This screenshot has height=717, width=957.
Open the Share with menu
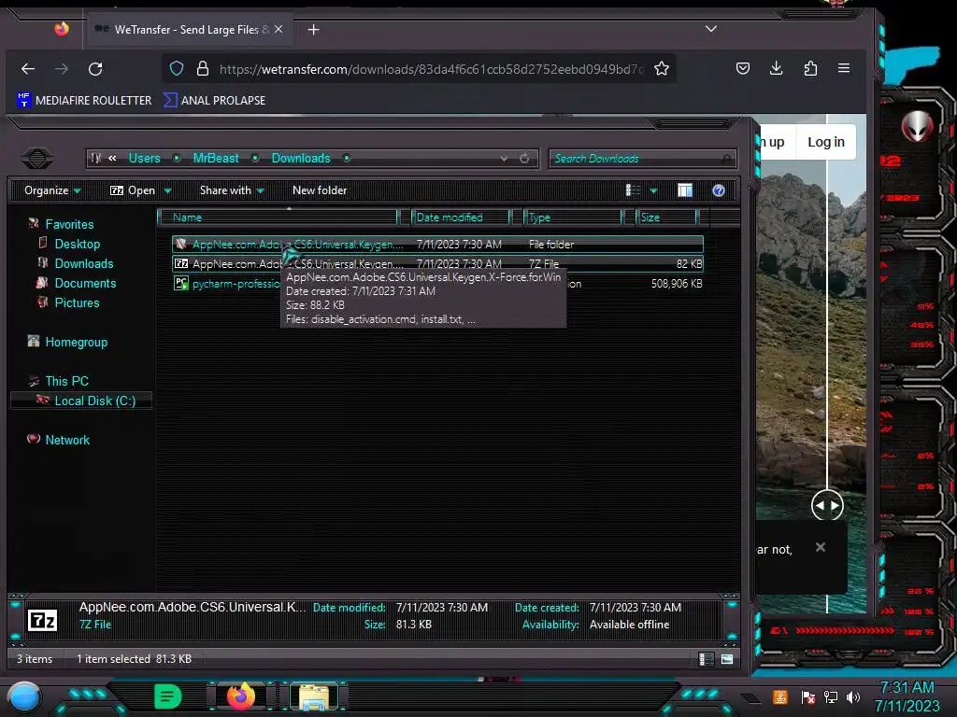tap(232, 190)
